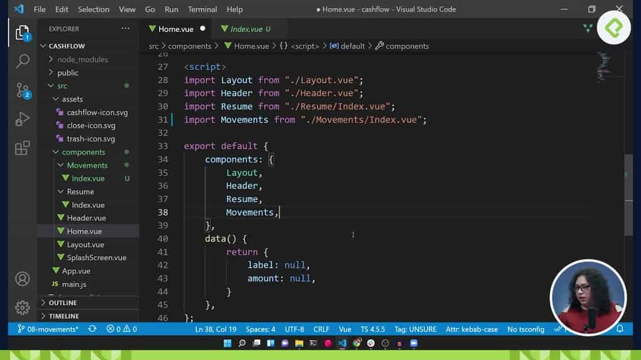This screenshot has height=360, width=641.
Task: Click the notifications bell in status bar
Action: click(x=620, y=328)
